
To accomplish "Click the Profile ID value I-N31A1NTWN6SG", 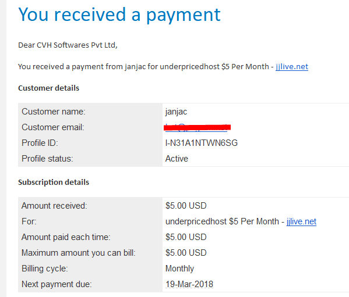I will (202, 143).
